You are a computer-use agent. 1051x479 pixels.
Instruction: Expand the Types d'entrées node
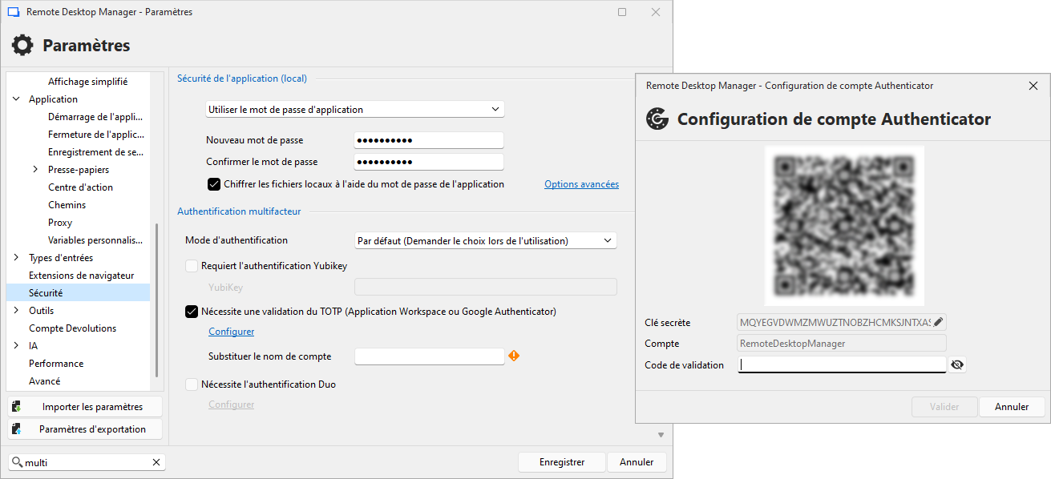point(16,258)
